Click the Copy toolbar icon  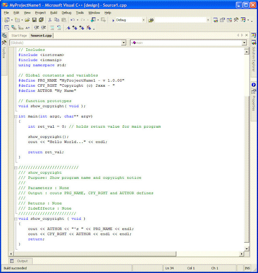click(57, 20)
